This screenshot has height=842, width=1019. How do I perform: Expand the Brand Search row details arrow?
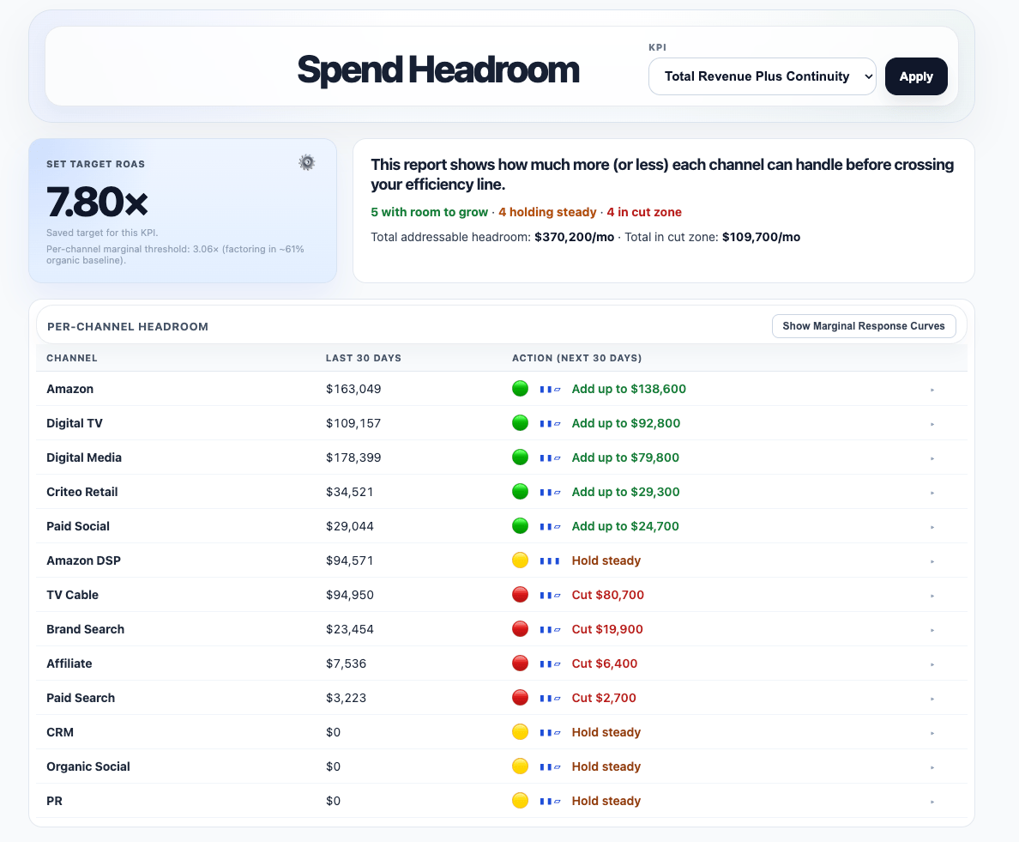(932, 631)
